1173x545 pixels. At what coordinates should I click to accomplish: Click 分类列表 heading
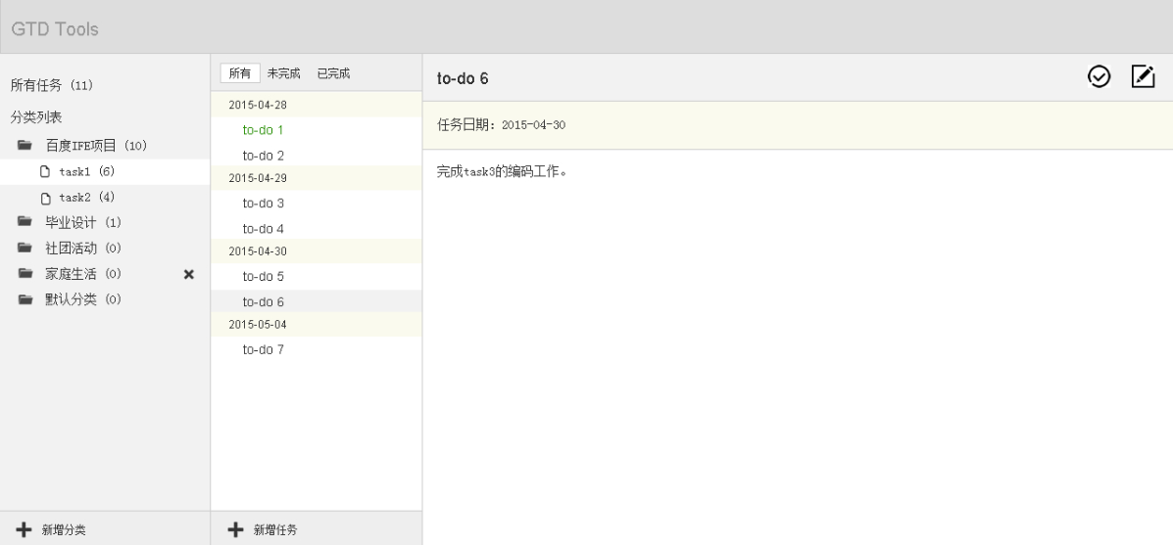(36, 117)
